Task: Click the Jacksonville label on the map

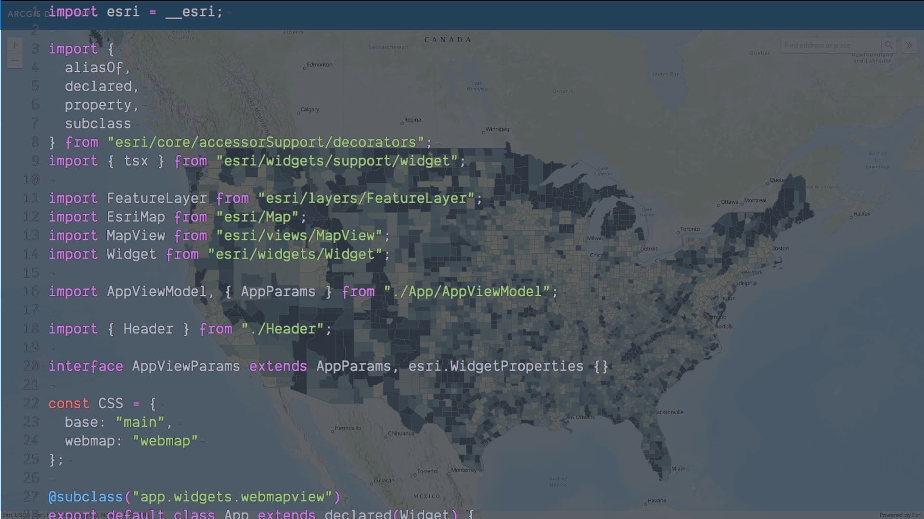Action: pyautogui.click(x=669, y=412)
